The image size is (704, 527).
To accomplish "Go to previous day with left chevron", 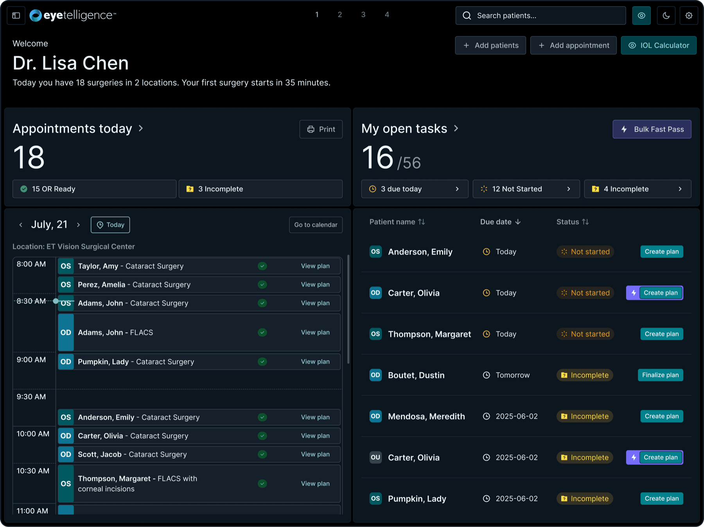I will (21, 225).
